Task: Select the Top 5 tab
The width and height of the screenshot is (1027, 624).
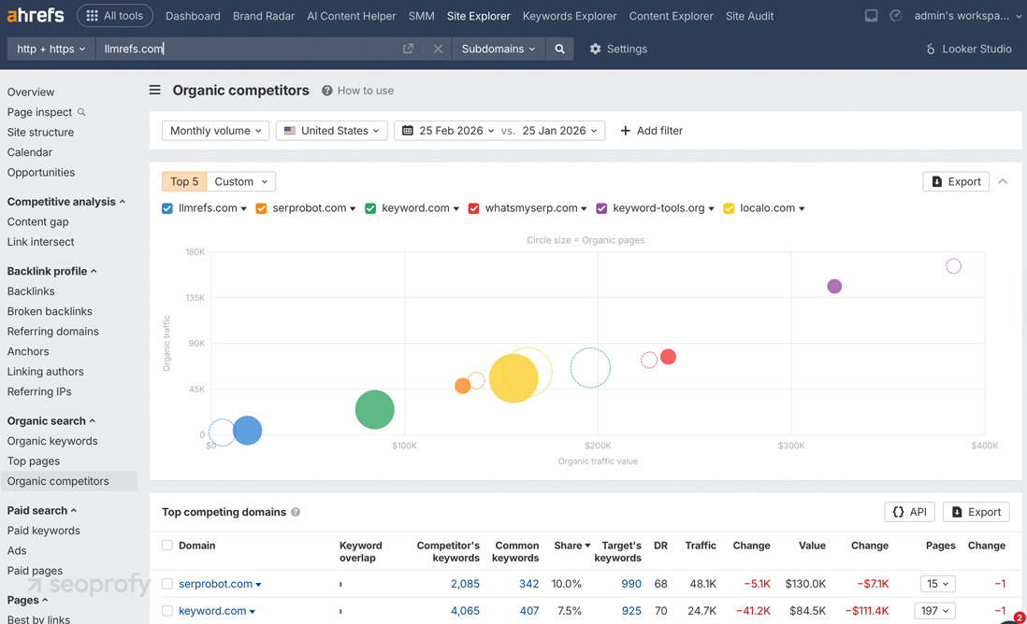Action: 184,181
